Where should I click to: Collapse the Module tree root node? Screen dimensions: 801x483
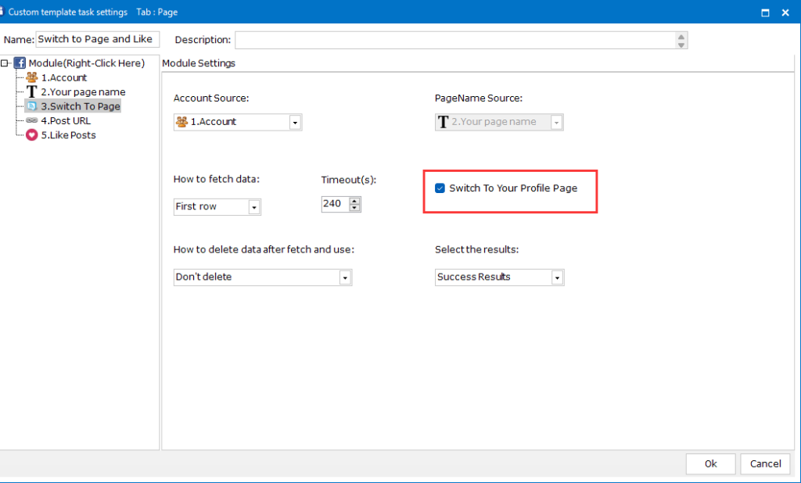5,63
